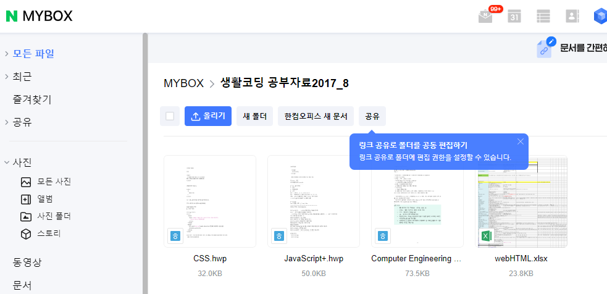
Task: Collapse the 사진 section chevron
Action: pos(7,162)
